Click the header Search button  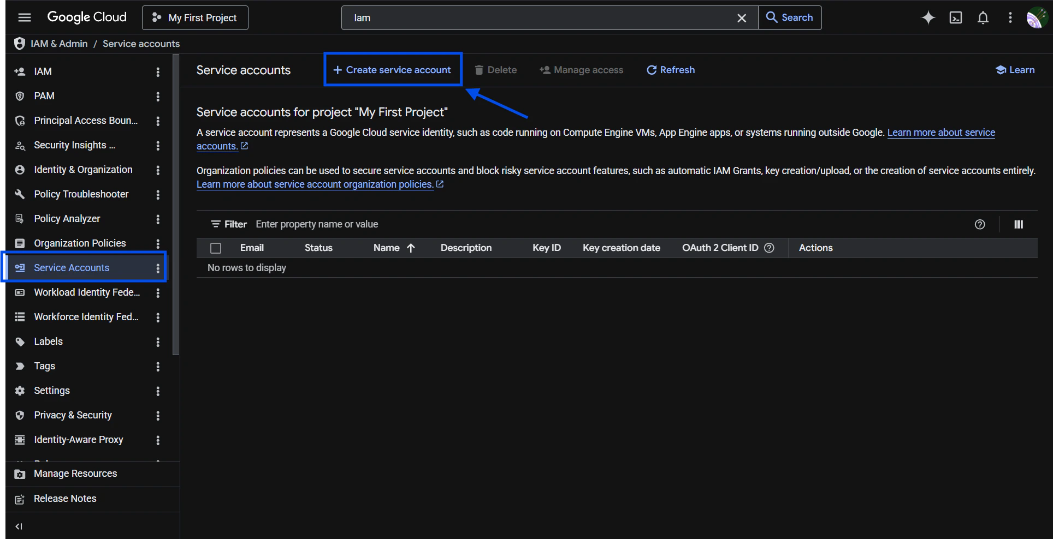[x=790, y=17]
